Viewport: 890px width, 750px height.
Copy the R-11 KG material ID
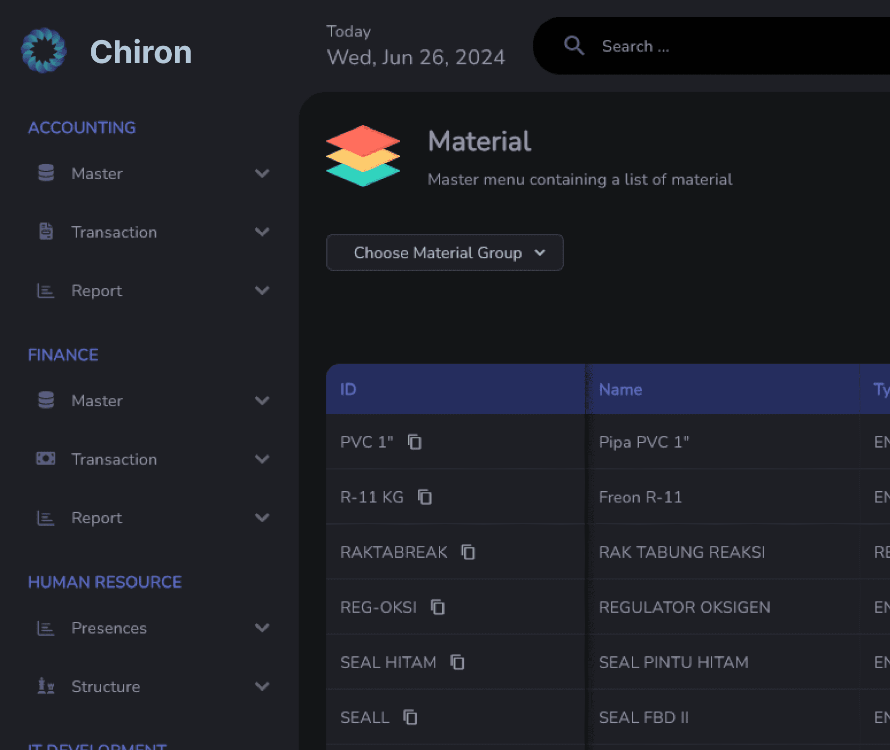coord(425,497)
